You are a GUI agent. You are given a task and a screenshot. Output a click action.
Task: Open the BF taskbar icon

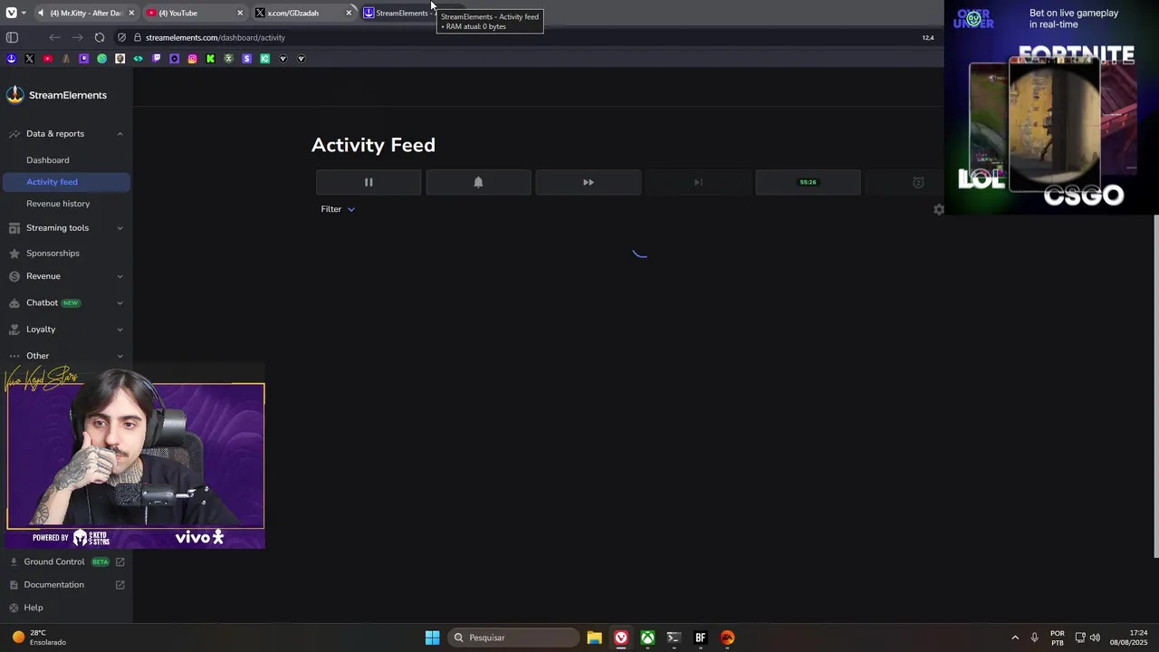click(x=700, y=638)
